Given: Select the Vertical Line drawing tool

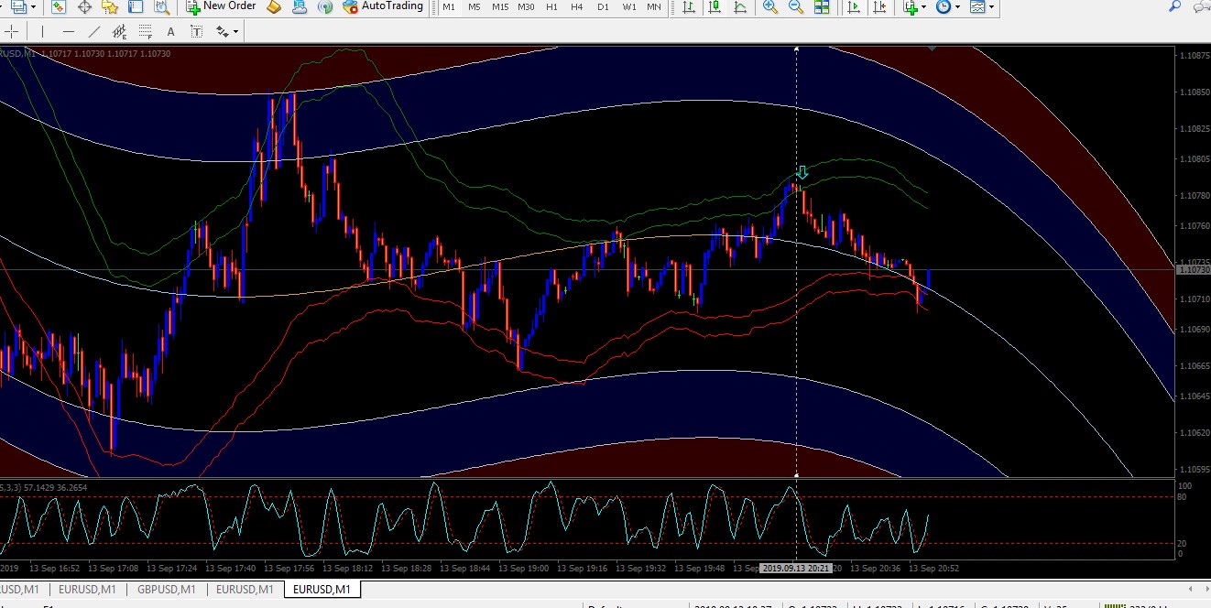Looking at the screenshot, I should pyautogui.click(x=42, y=31).
